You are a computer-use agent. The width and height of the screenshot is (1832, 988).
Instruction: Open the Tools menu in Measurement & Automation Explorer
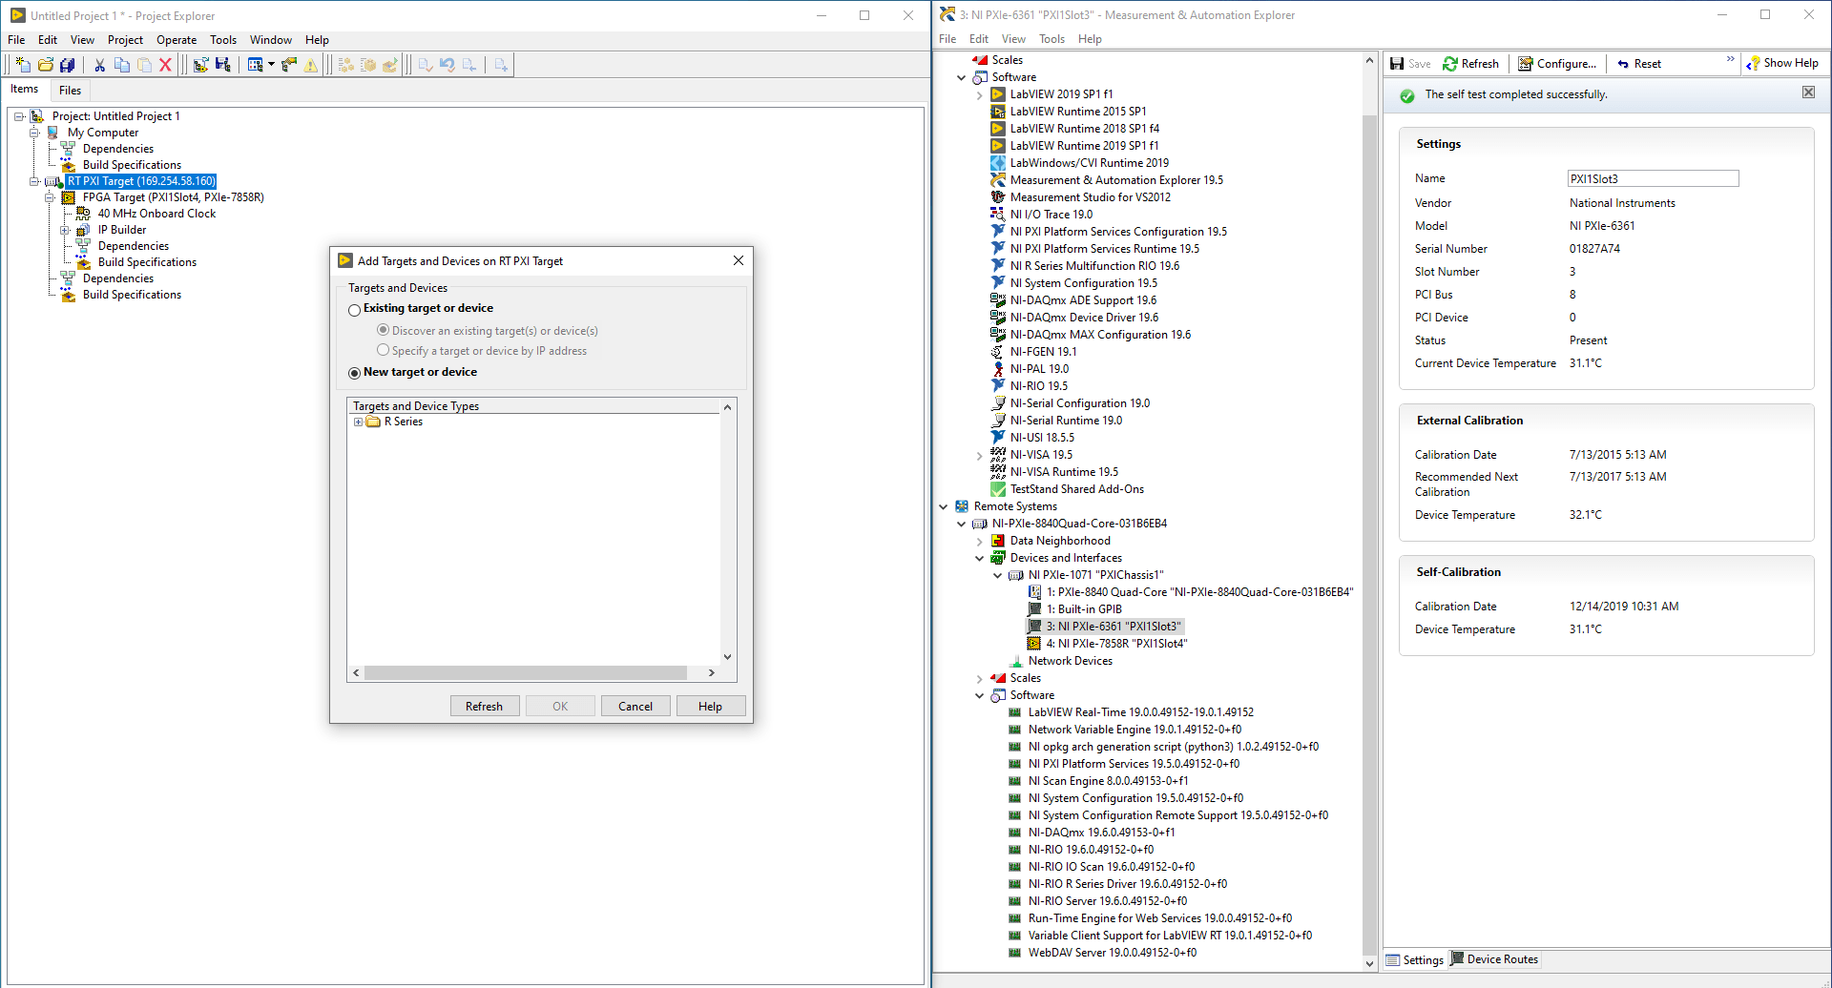click(x=1051, y=39)
